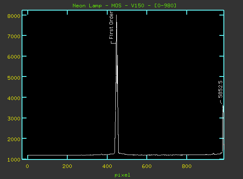The width and height of the screenshot is (243, 179).
Task: Click the x-axis value 800
Action: coord(187,166)
